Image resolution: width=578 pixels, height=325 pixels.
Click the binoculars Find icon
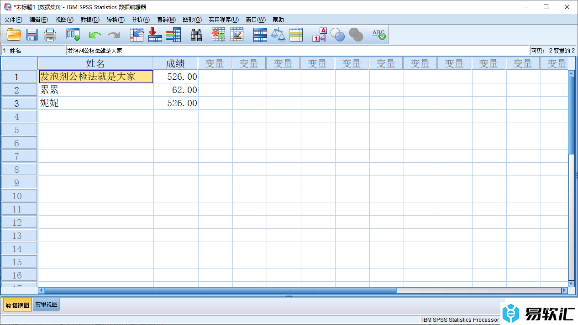[196, 35]
